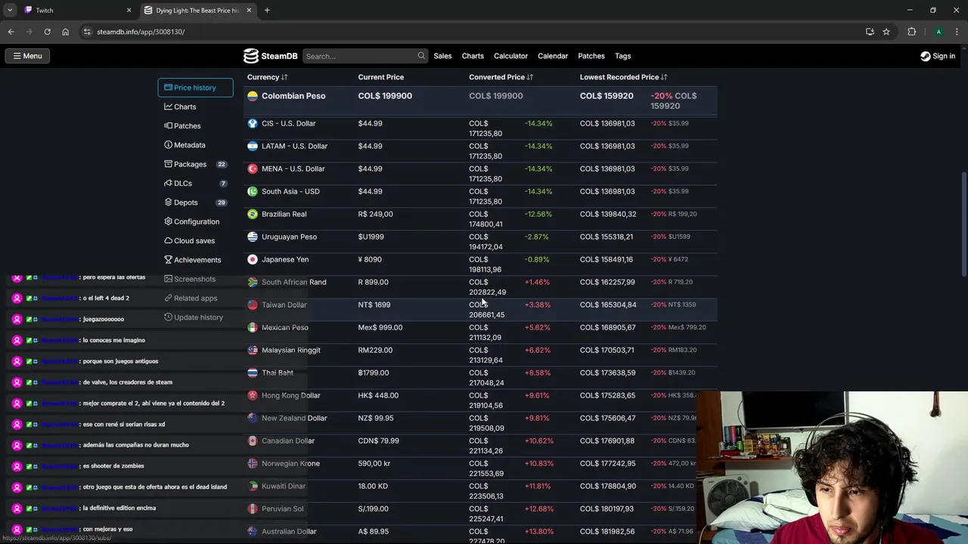This screenshot has height=544, width=968.
Task: Click the Brazilian Real flag icon
Action: (x=253, y=214)
